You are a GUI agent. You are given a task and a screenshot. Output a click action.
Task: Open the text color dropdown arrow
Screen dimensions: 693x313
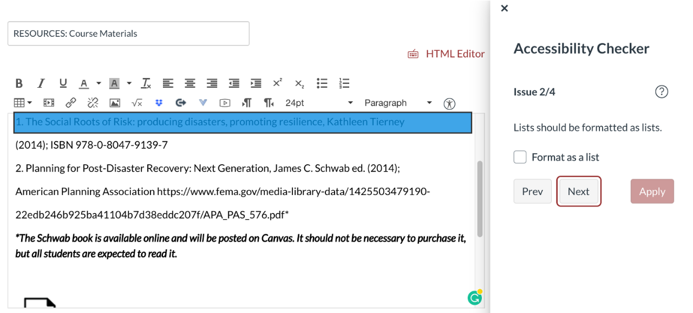99,83
